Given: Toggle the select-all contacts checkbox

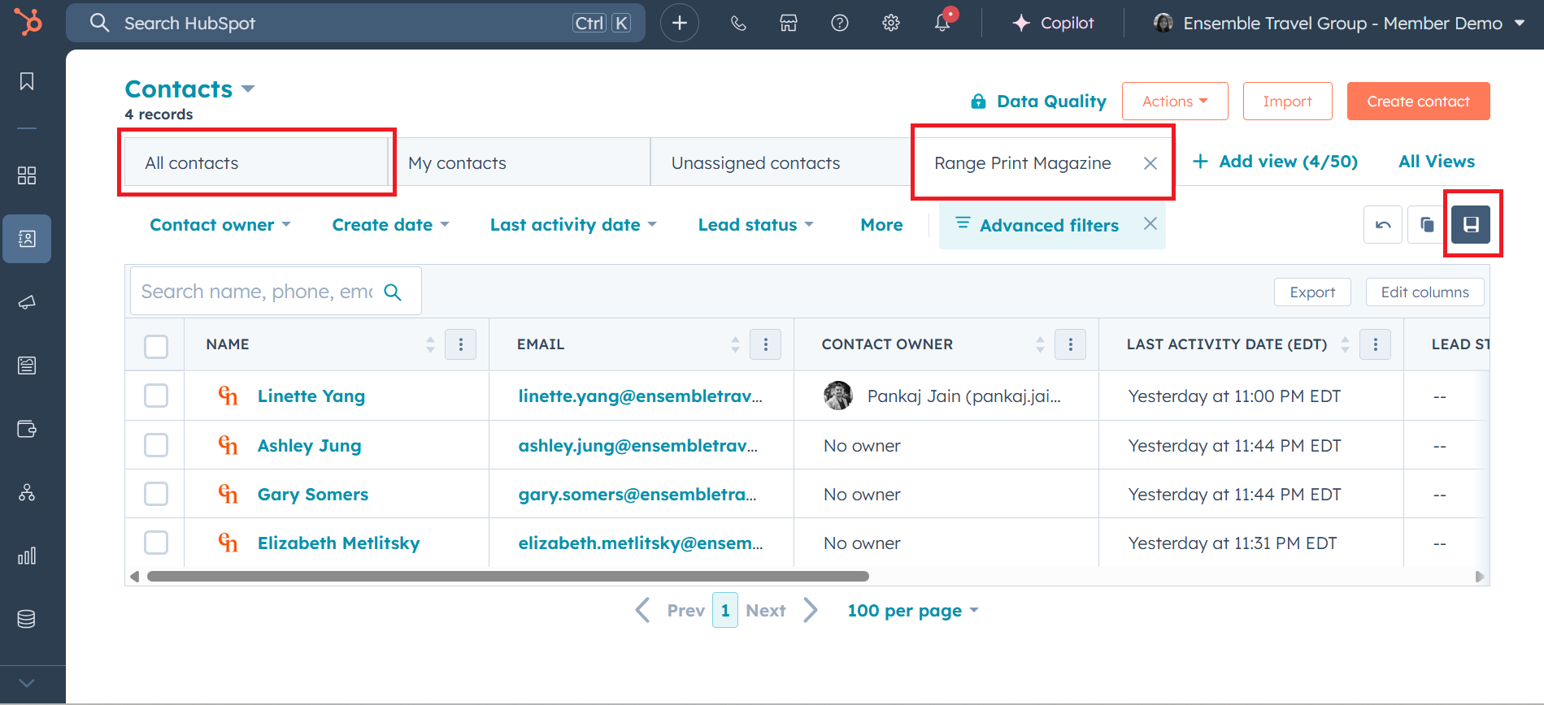Looking at the screenshot, I should point(156,346).
